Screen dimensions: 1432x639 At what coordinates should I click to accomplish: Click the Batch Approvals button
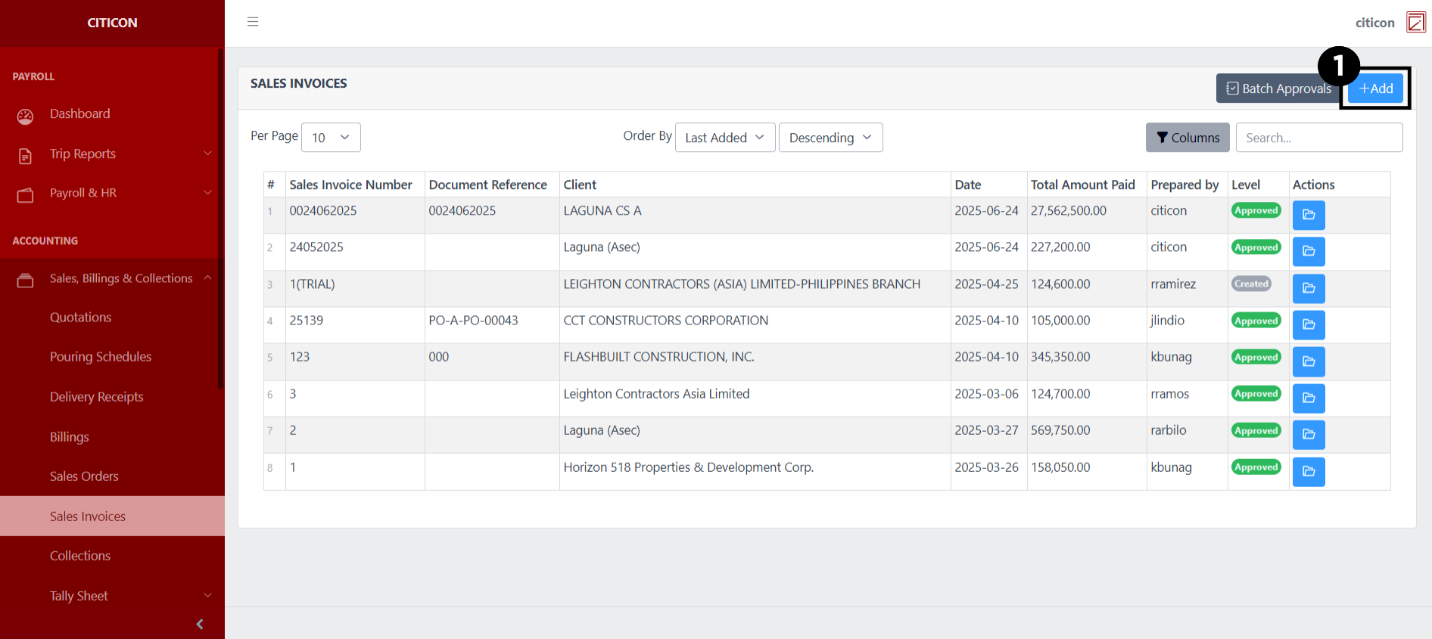pos(1279,88)
